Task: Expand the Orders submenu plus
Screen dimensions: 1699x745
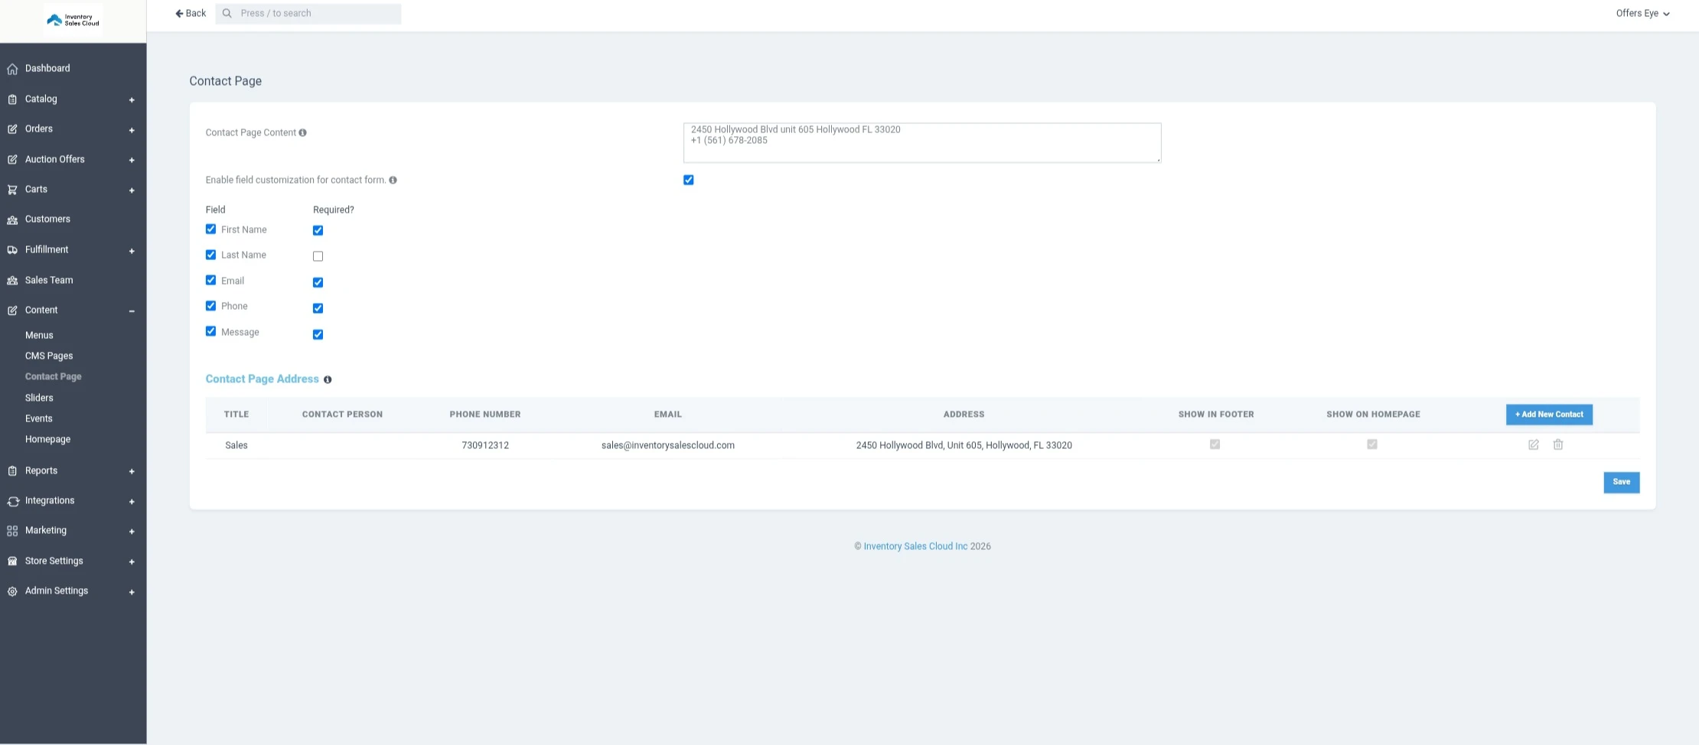Action: tap(132, 130)
